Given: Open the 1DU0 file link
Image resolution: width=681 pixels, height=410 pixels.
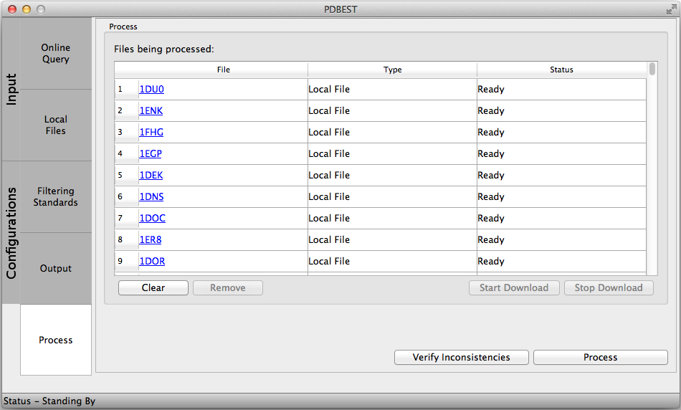Looking at the screenshot, I should click(151, 90).
